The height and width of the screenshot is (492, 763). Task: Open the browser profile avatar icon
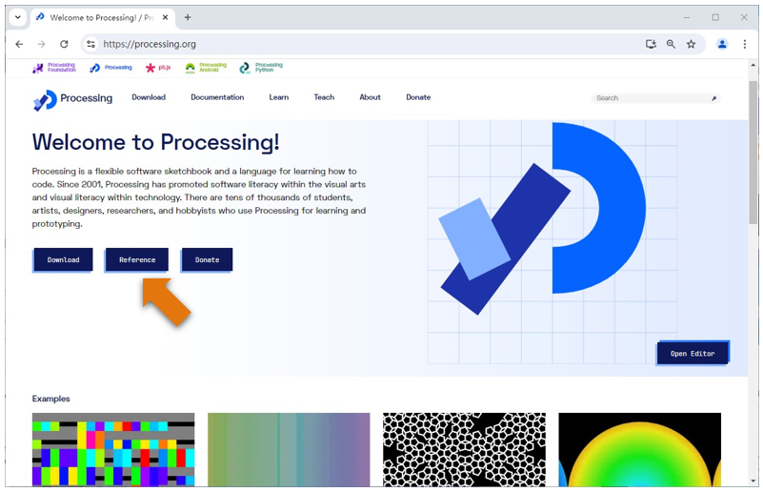[x=722, y=44]
